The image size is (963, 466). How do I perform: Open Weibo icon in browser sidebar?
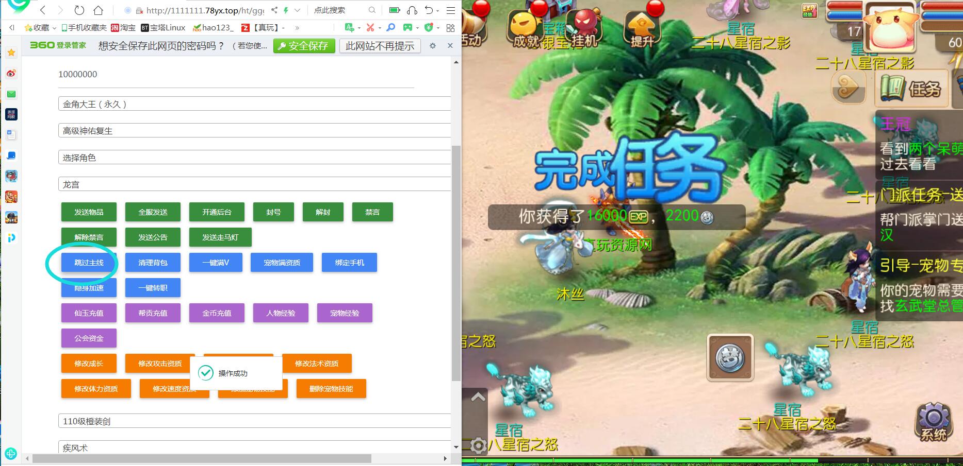(11, 73)
